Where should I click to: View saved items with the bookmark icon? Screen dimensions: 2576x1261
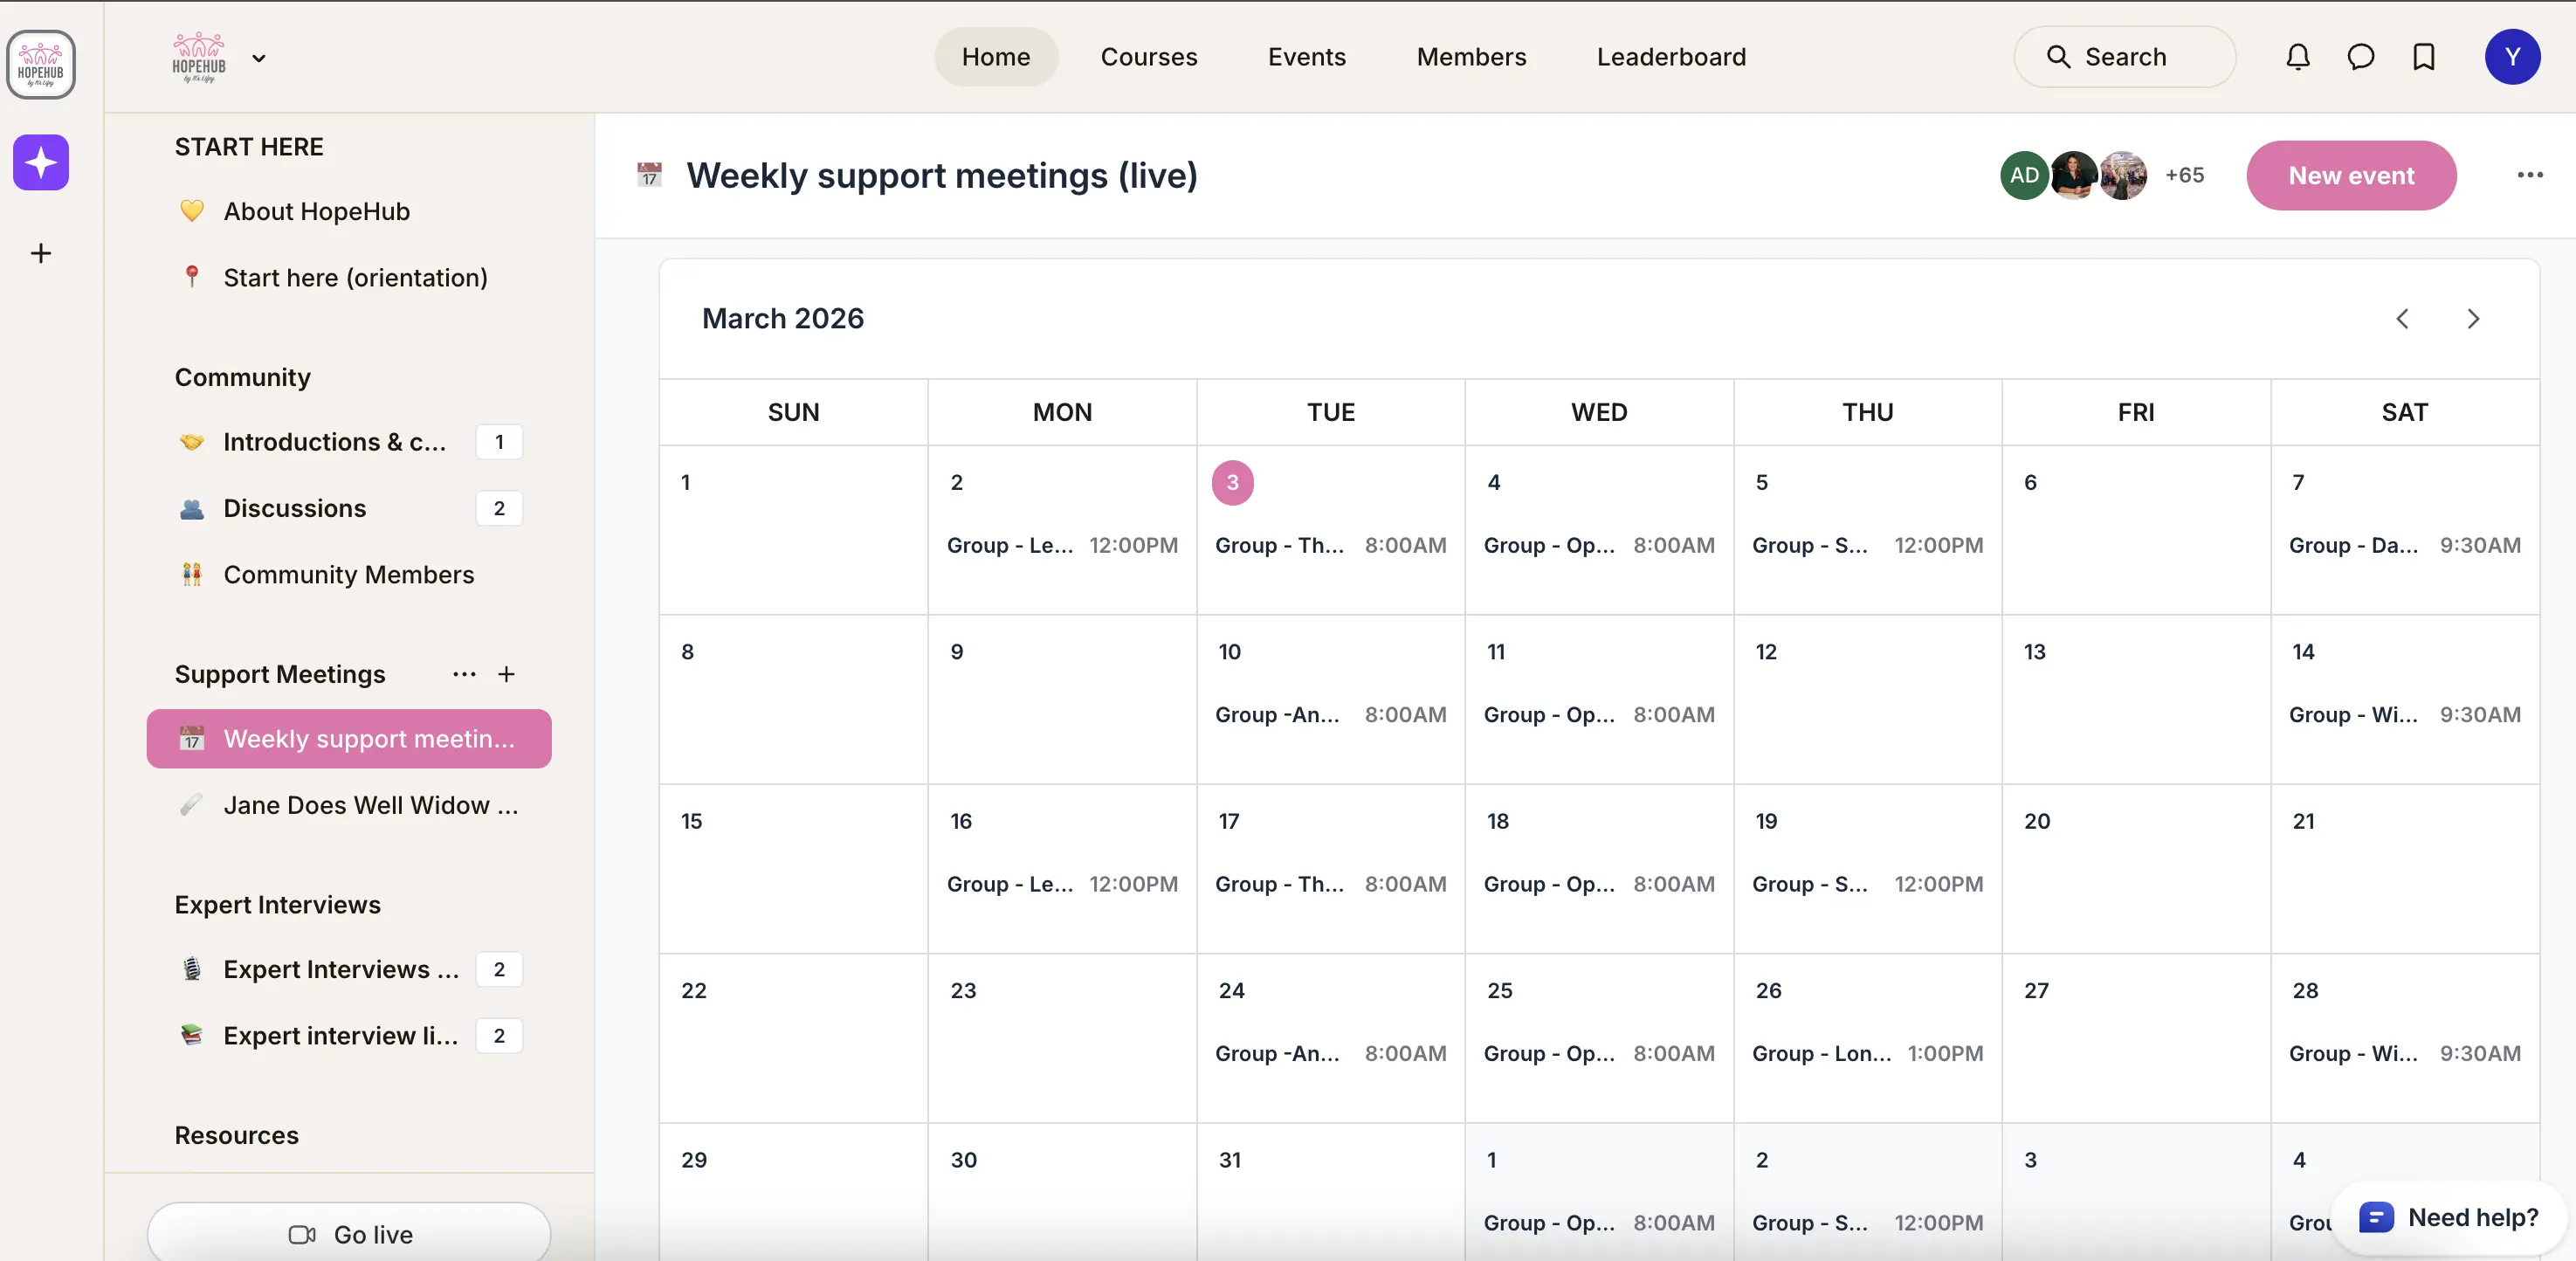pyautogui.click(x=2422, y=57)
